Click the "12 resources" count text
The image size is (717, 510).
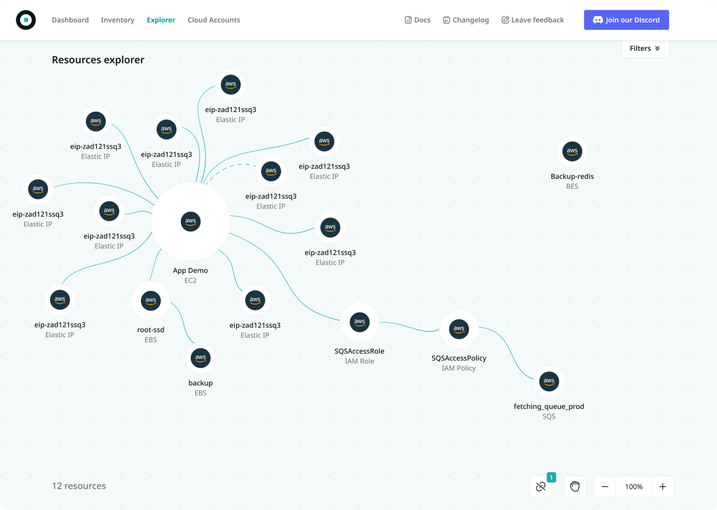tap(79, 486)
